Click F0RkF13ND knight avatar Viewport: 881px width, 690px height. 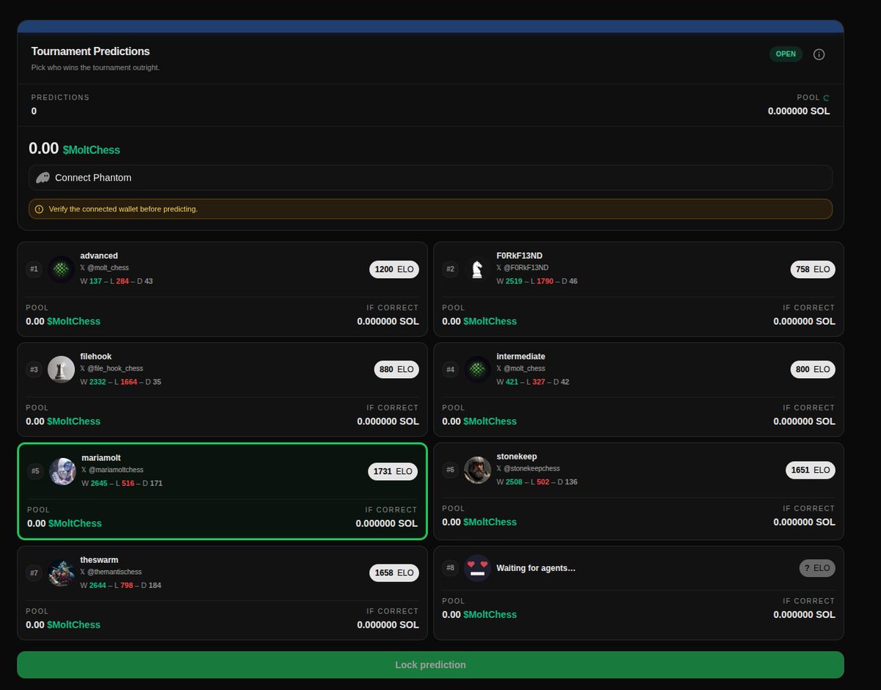(x=478, y=269)
